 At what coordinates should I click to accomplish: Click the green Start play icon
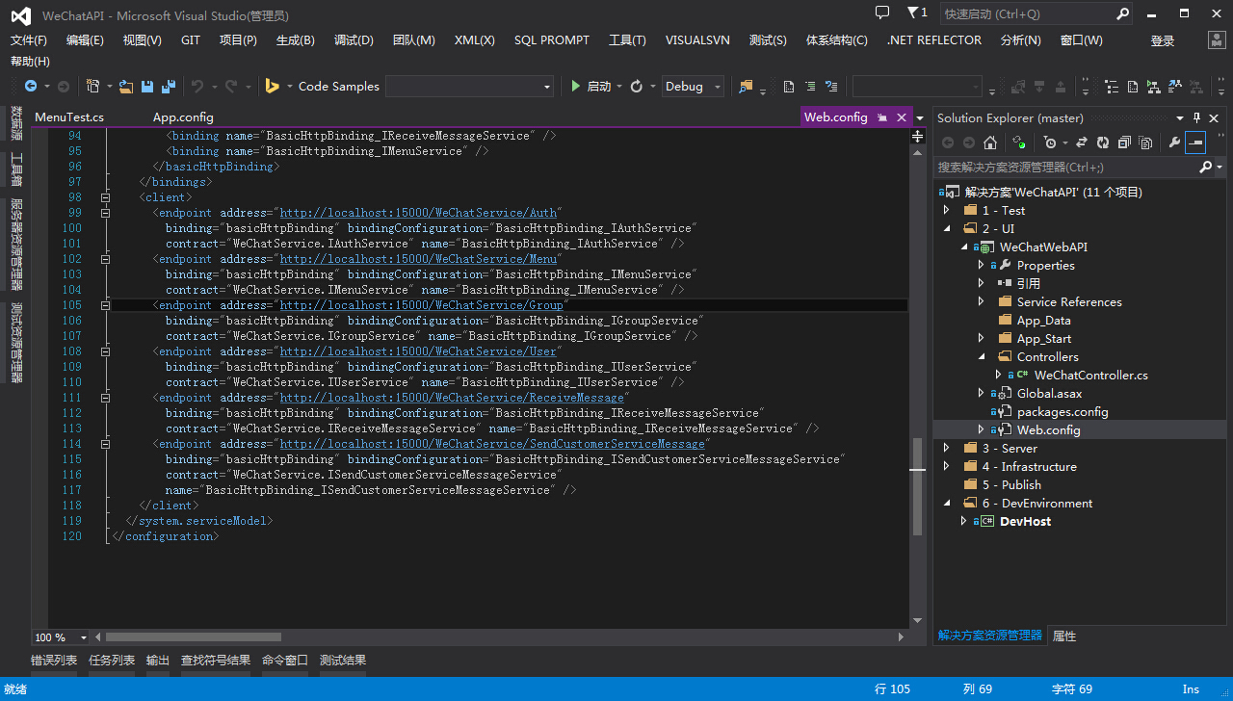pos(575,86)
